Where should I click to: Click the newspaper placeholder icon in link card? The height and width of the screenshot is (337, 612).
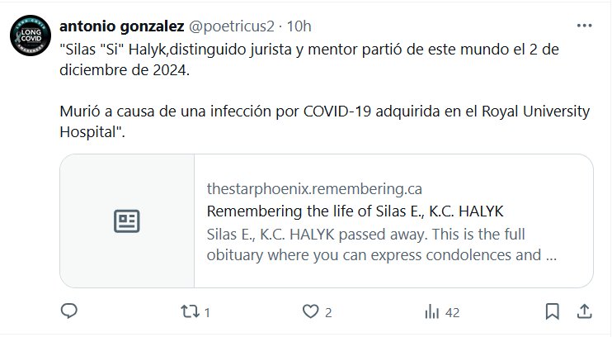[x=126, y=221]
